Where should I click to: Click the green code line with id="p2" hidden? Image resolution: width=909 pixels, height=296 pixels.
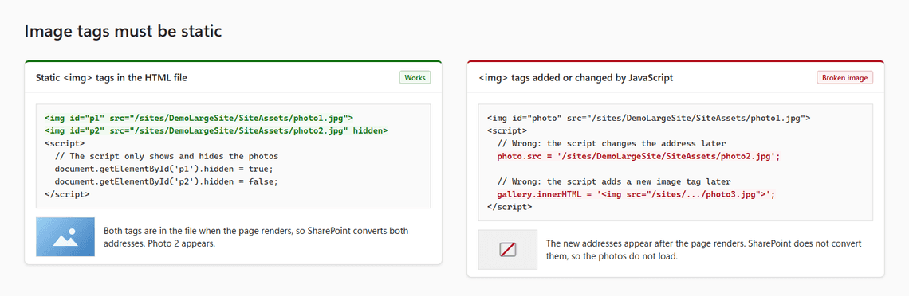tap(215, 130)
